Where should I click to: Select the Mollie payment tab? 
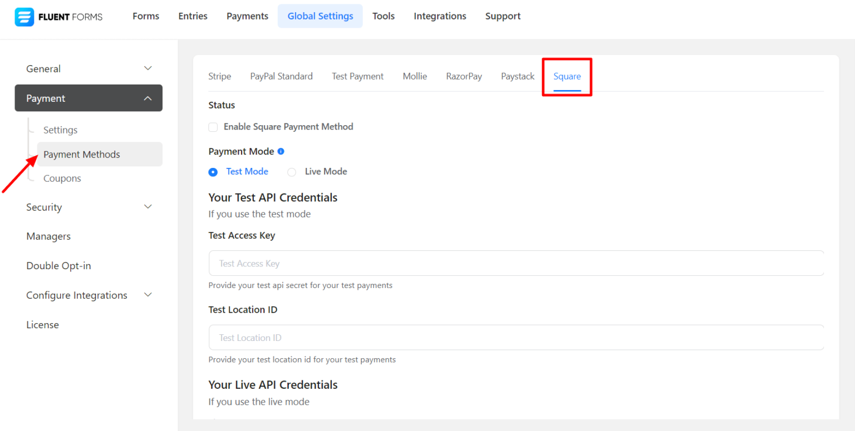[x=414, y=76]
